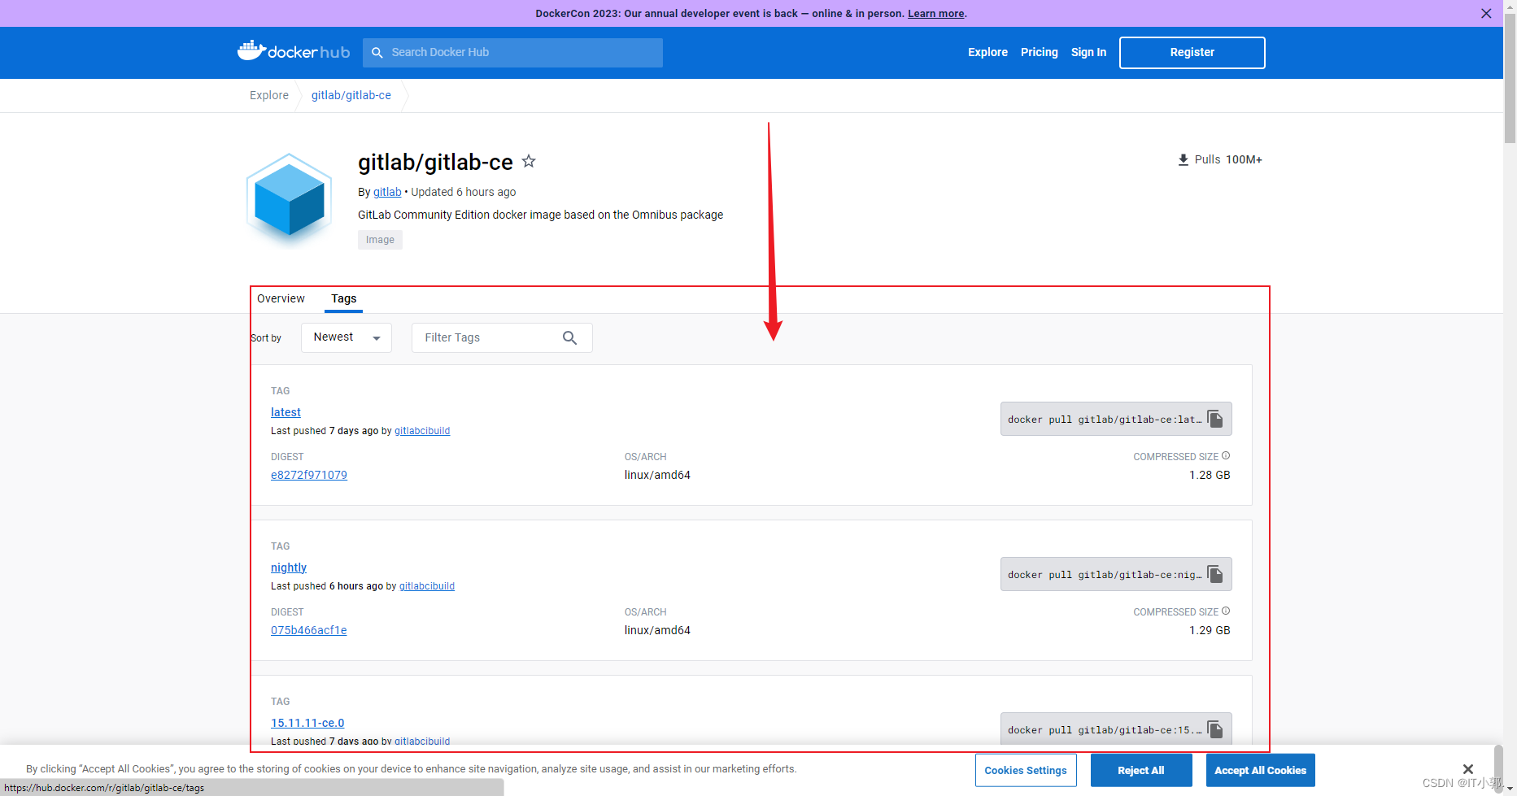The height and width of the screenshot is (796, 1517).
Task: Click the gitlab/gitlab-ce breadcrumb
Action: pos(351,95)
